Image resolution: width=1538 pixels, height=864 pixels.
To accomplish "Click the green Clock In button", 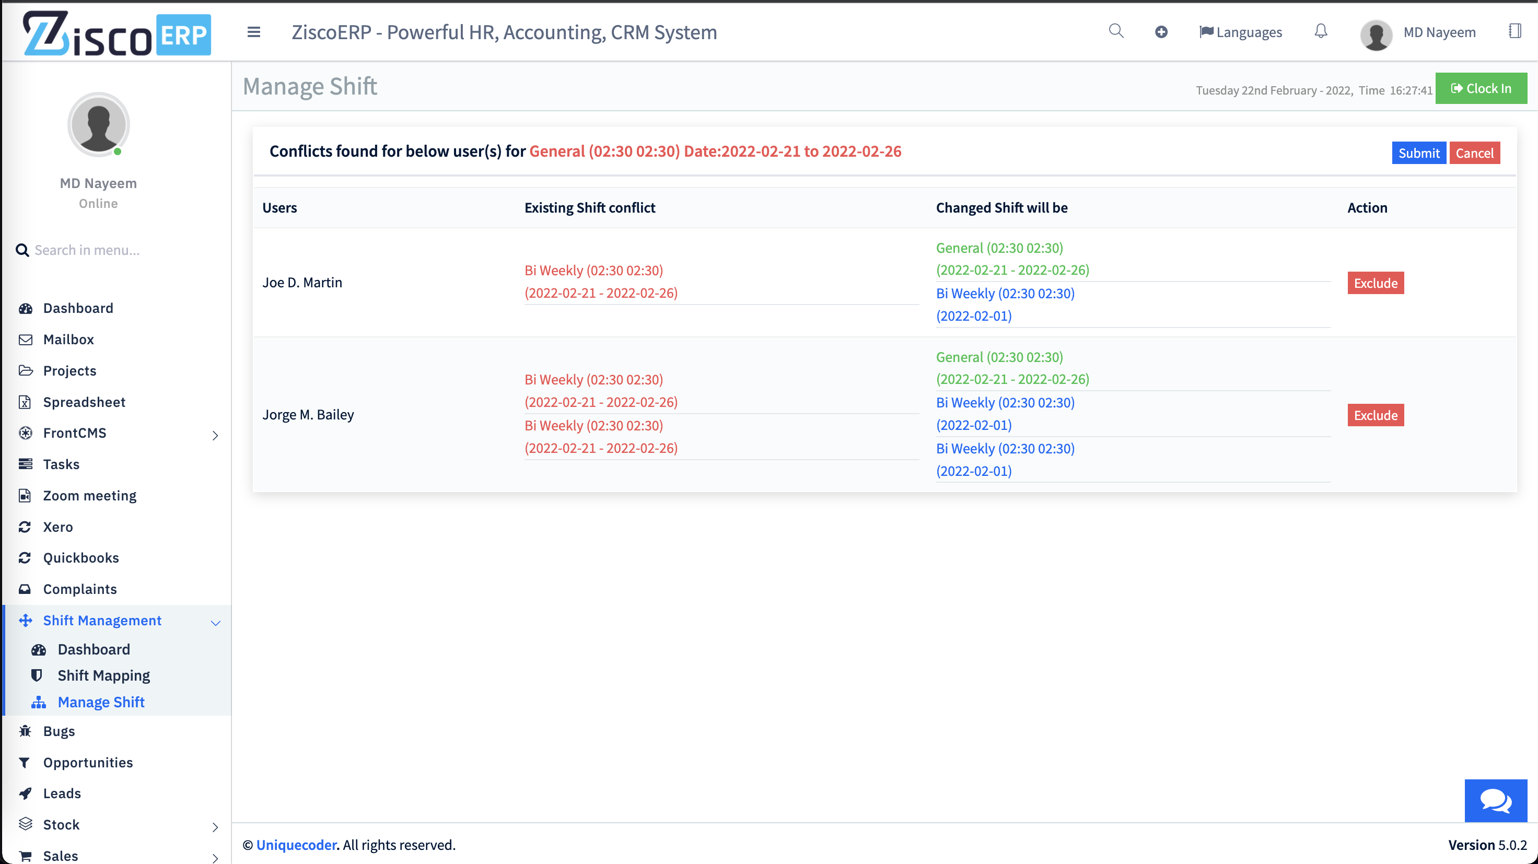I will pyautogui.click(x=1481, y=88).
